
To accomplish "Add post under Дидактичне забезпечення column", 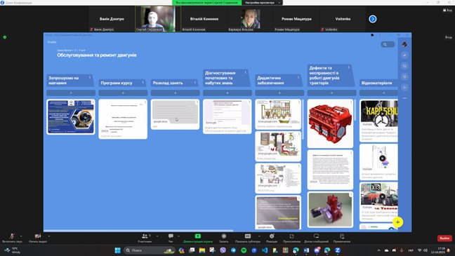I will (x=279, y=93).
